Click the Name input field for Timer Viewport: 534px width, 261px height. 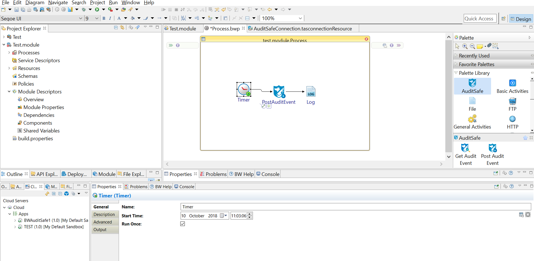pyautogui.click(x=355, y=207)
